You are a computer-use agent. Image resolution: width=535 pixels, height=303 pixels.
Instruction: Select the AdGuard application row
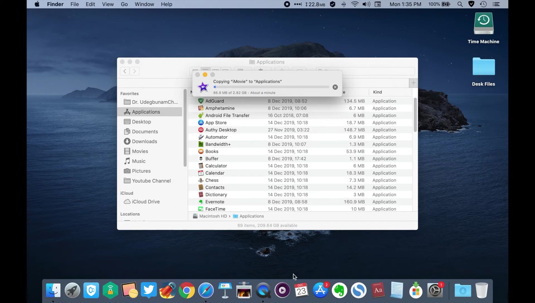[300, 101]
